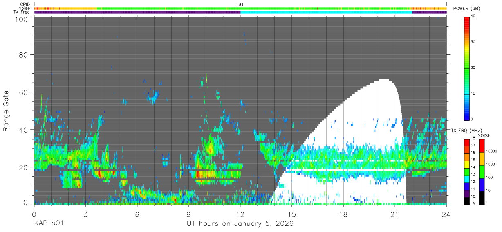Viewport: 502px width, 232px height.
Task: Click the red top segment of TX FRQ colorbar
Action: 467,142
